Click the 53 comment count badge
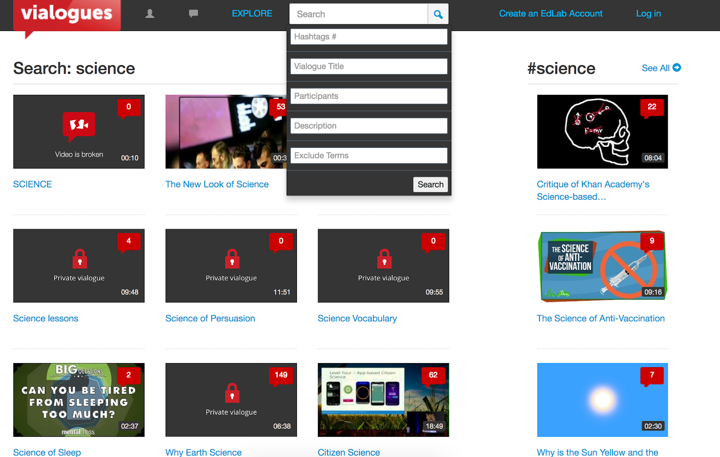This screenshot has height=457, width=720. point(279,108)
